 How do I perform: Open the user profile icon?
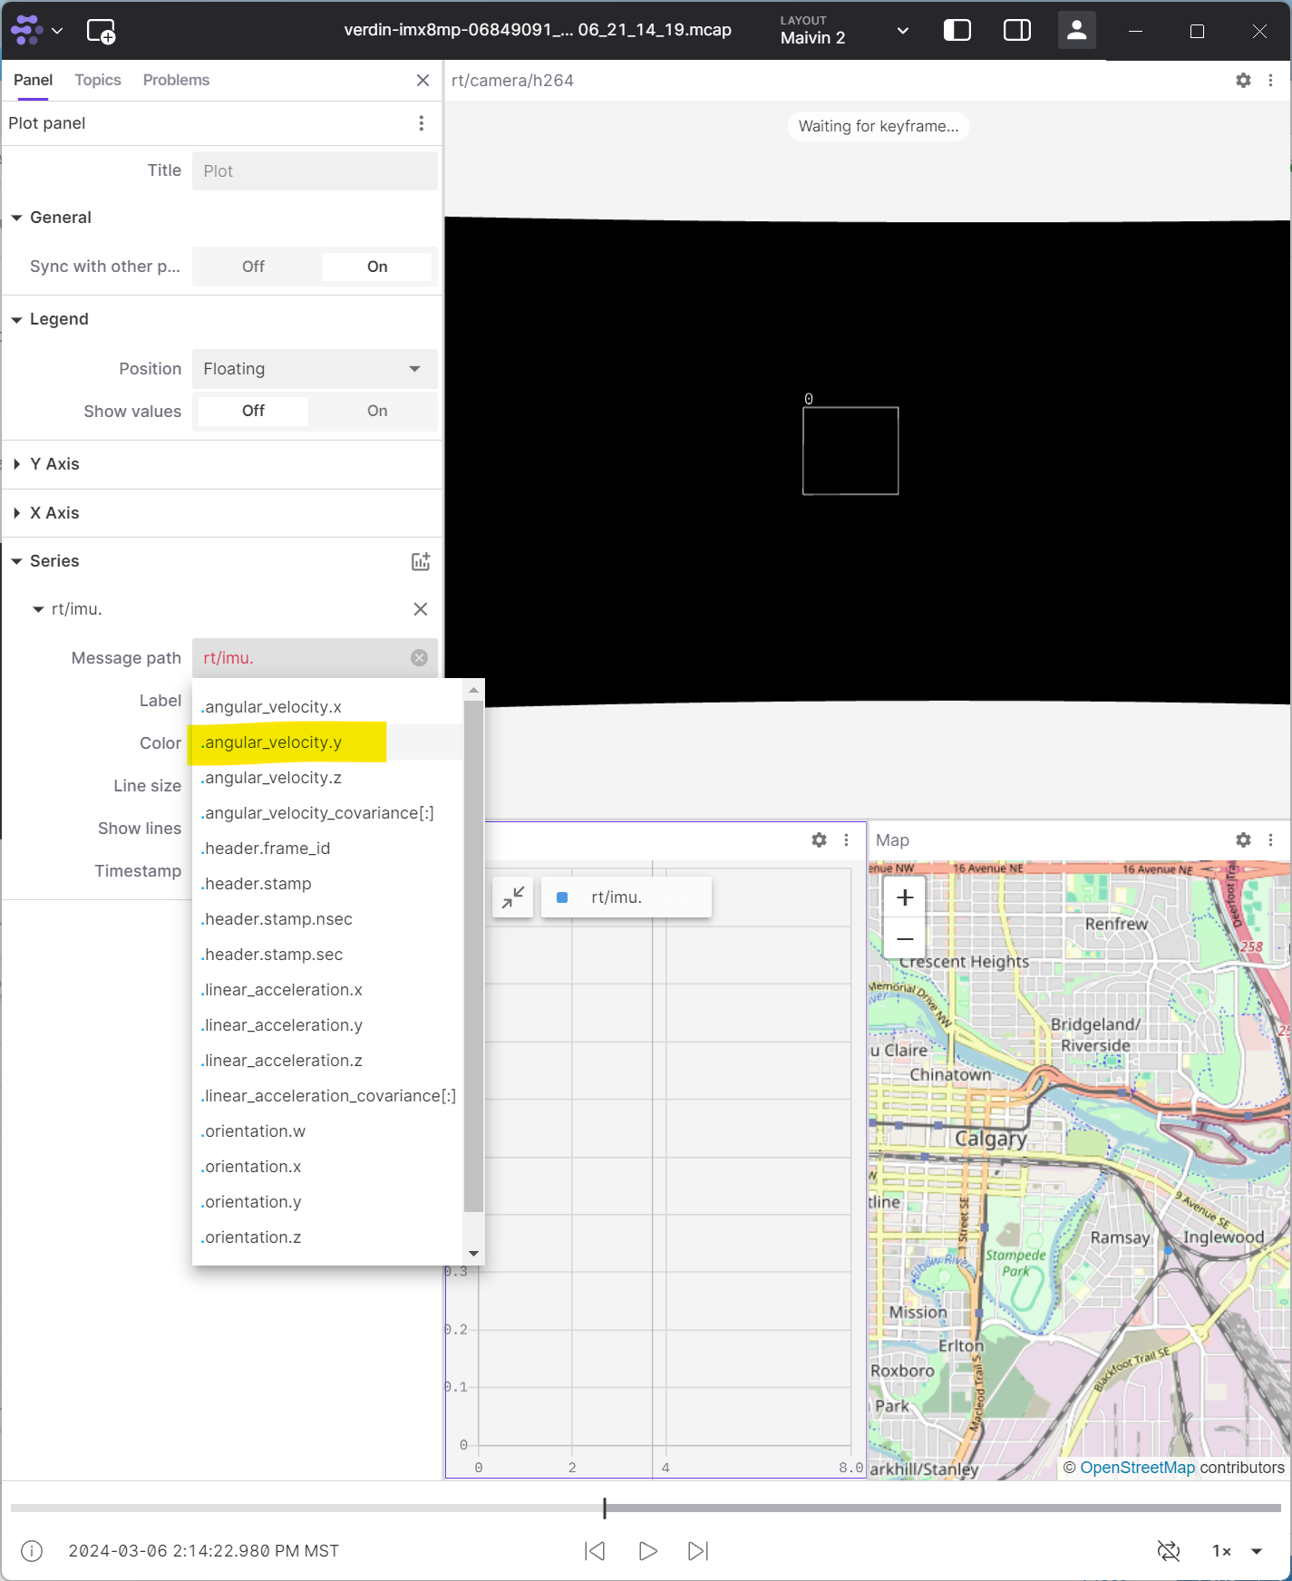pos(1076,31)
